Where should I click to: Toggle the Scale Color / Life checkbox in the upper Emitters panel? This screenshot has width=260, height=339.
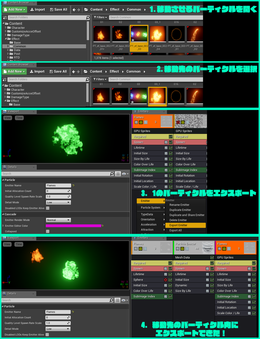coord(166,187)
